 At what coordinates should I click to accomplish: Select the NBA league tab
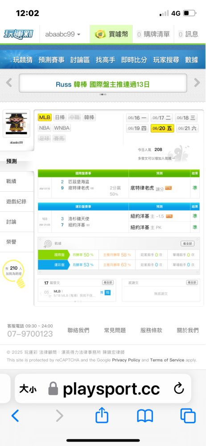point(45,128)
